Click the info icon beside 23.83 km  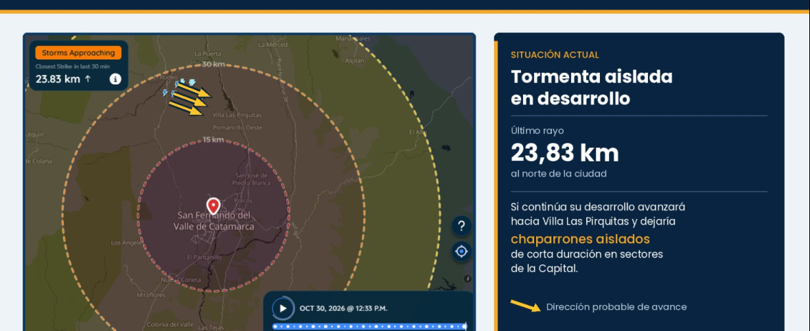coord(115,79)
